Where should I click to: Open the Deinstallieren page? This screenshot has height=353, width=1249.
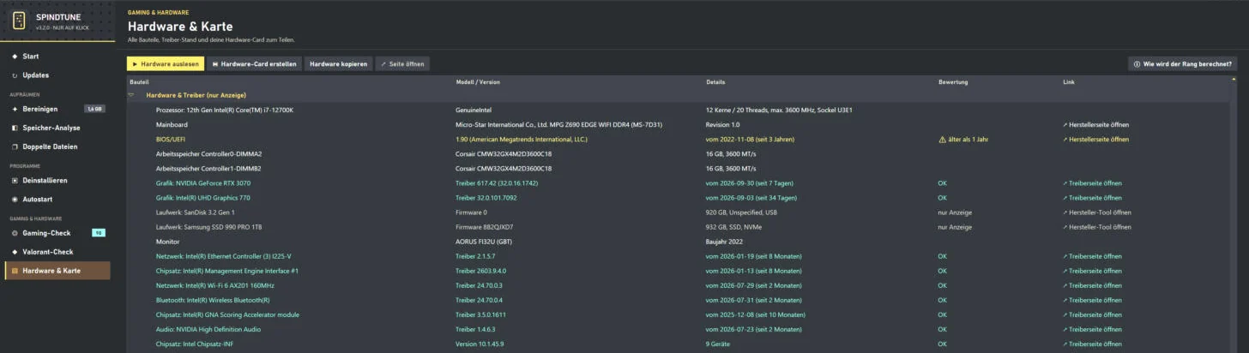click(57, 181)
